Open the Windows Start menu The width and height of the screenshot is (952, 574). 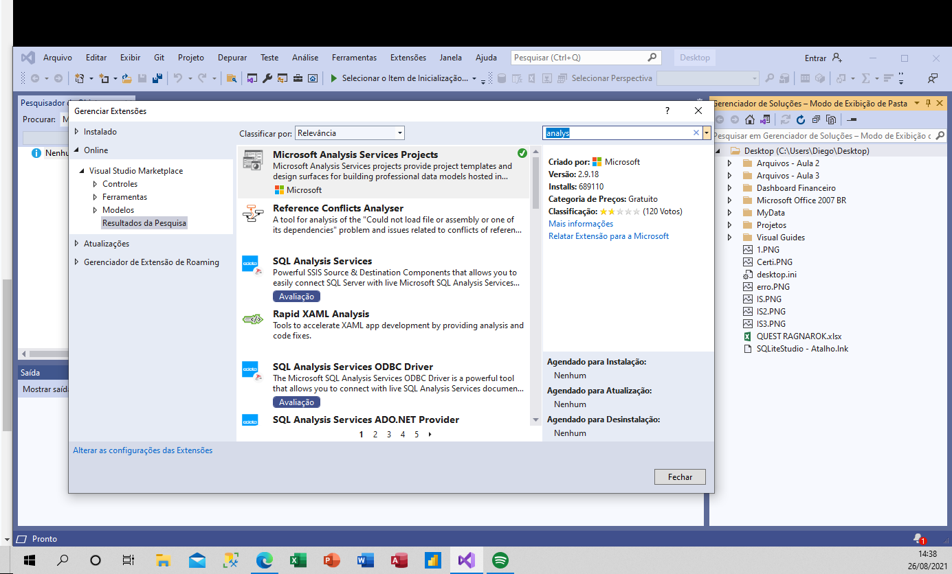pyautogui.click(x=29, y=560)
